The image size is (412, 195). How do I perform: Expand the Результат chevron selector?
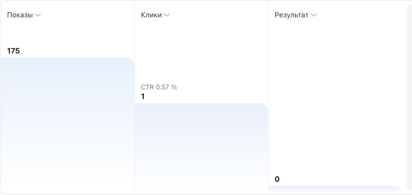[314, 15]
